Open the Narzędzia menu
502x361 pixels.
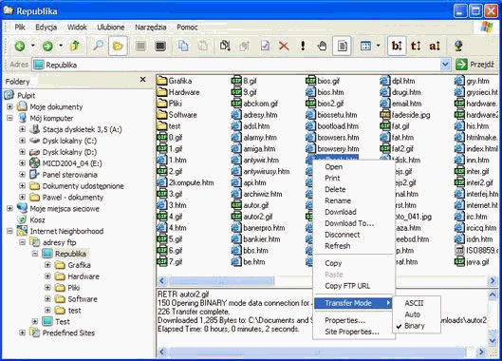pos(151,28)
